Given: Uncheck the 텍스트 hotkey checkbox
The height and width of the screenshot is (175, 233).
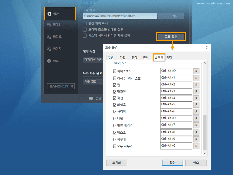Looking at the screenshot, I should click(x=115, y=133).
